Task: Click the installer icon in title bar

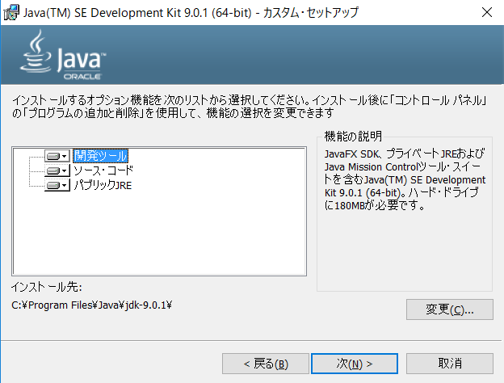Action: point(11,13)
